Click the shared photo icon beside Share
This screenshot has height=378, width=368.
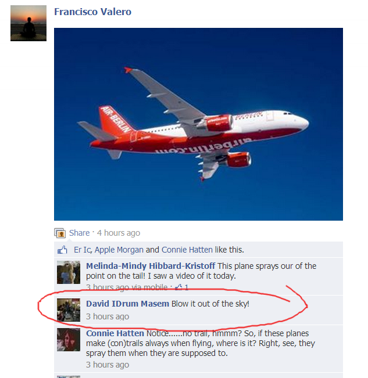tap(60, 233)
